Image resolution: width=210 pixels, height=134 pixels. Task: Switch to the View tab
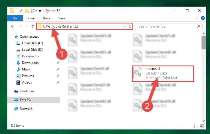pyautogui.click(x=61, y=18)
